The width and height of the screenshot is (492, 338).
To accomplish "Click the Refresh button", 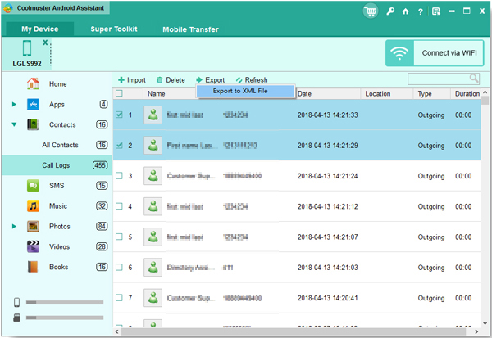I will pos(252,80).
